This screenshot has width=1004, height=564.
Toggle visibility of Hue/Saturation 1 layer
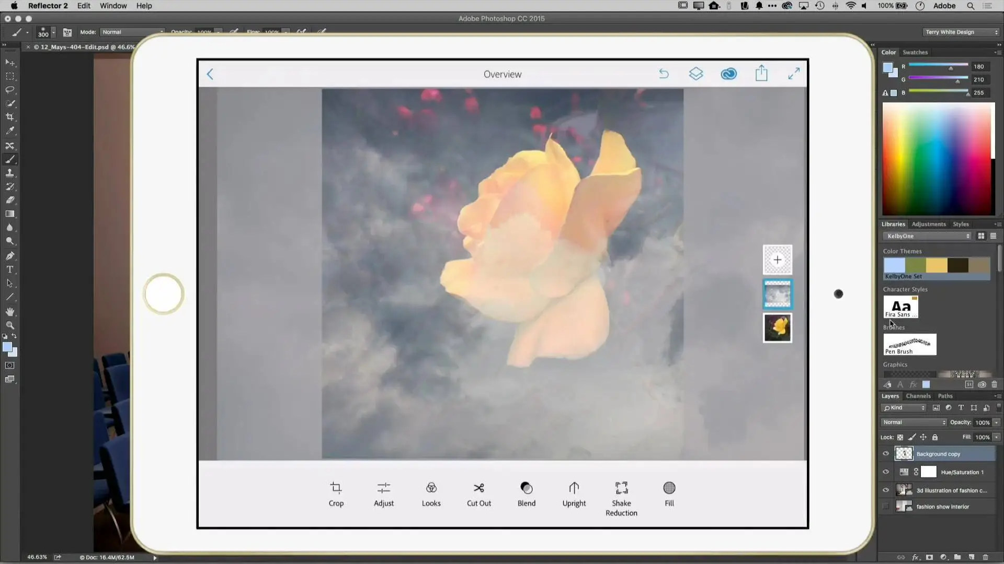(885, 472)
